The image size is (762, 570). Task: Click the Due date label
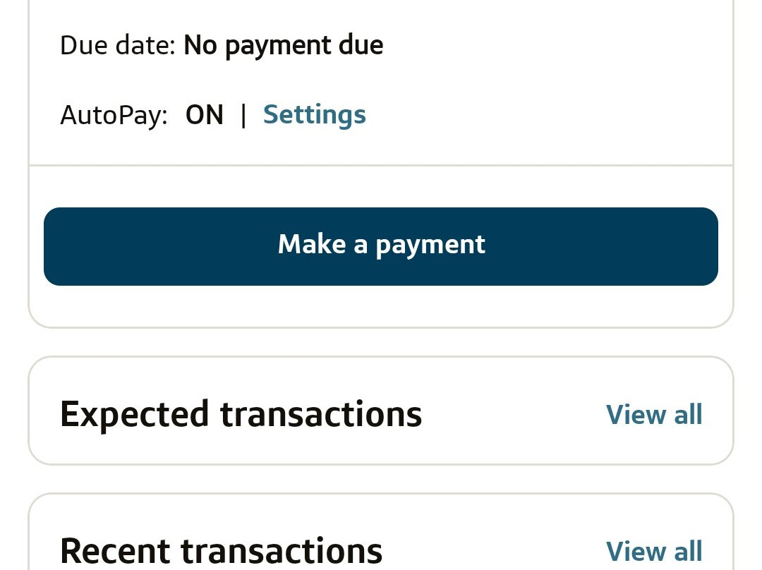[117, 45]
